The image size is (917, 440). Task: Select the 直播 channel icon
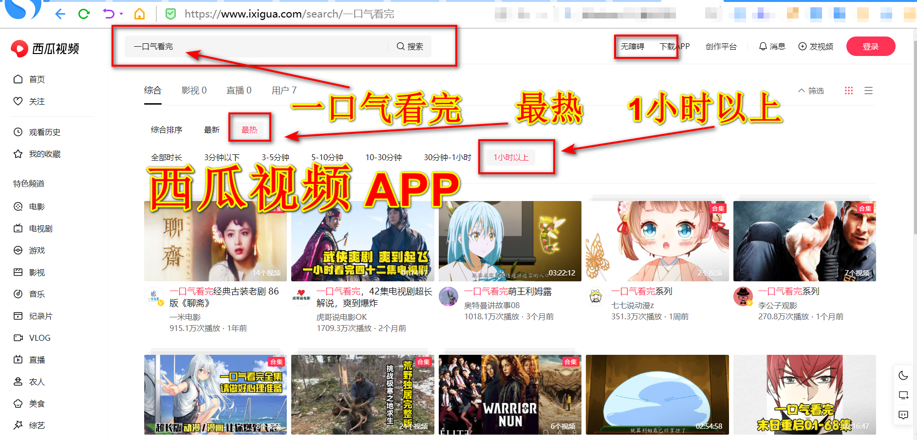(x=18, y=360)
